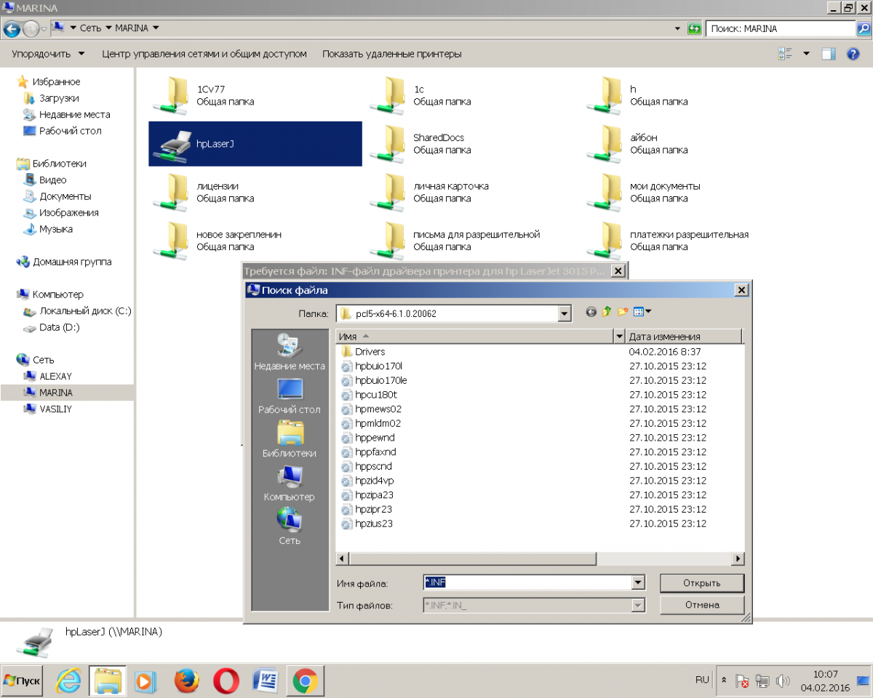Launch Opera from the taskbar
Screen dimensions: 873x698
point(226,681)
